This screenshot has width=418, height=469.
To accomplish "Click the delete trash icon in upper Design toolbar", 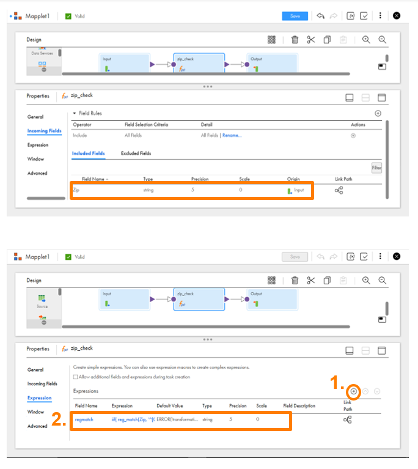I will [295, 40].
